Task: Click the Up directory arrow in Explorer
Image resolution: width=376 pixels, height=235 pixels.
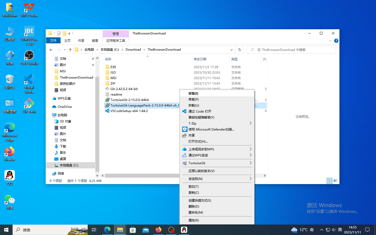Action: pyautogui.click(x=70, y=50)
